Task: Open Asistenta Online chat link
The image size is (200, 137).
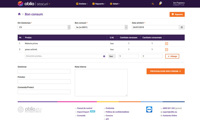Action: 170,115
